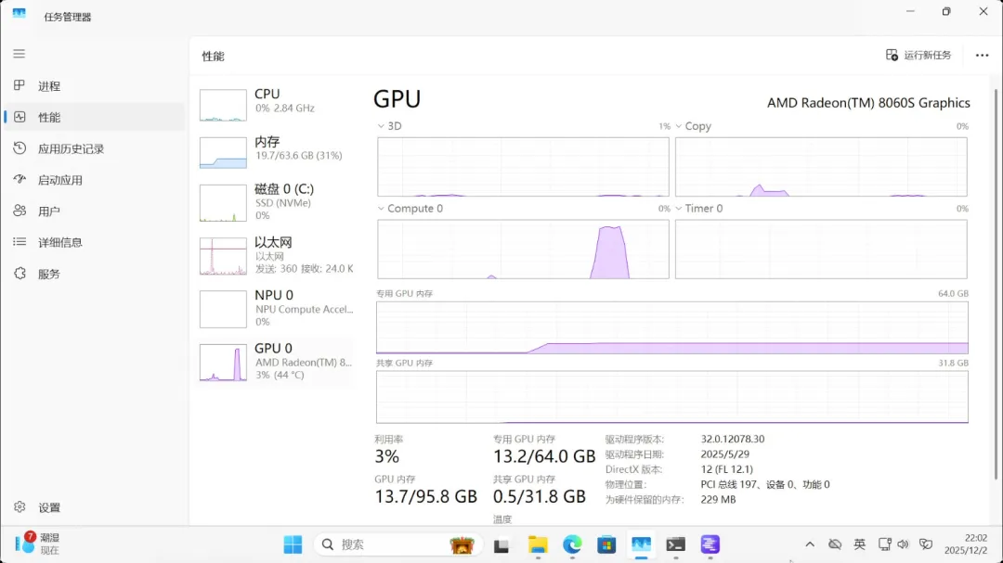
Task: Click the three-dot more options button
Action: (x=982, y=56)
